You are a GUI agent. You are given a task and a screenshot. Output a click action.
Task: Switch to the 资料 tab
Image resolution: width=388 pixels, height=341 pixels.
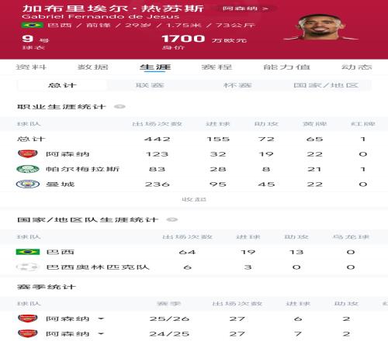tap(31, 67)
